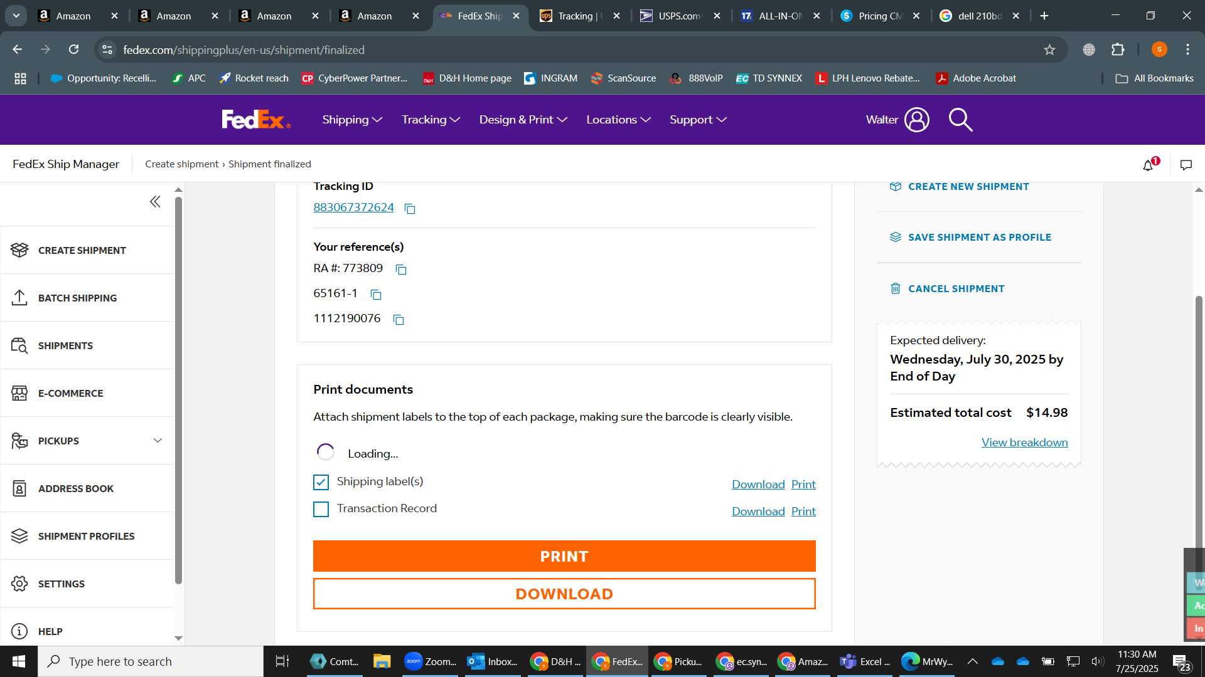Screen dimensions: 1205x677
Task: View site information icon in address bar
Action: coord(107,50)
